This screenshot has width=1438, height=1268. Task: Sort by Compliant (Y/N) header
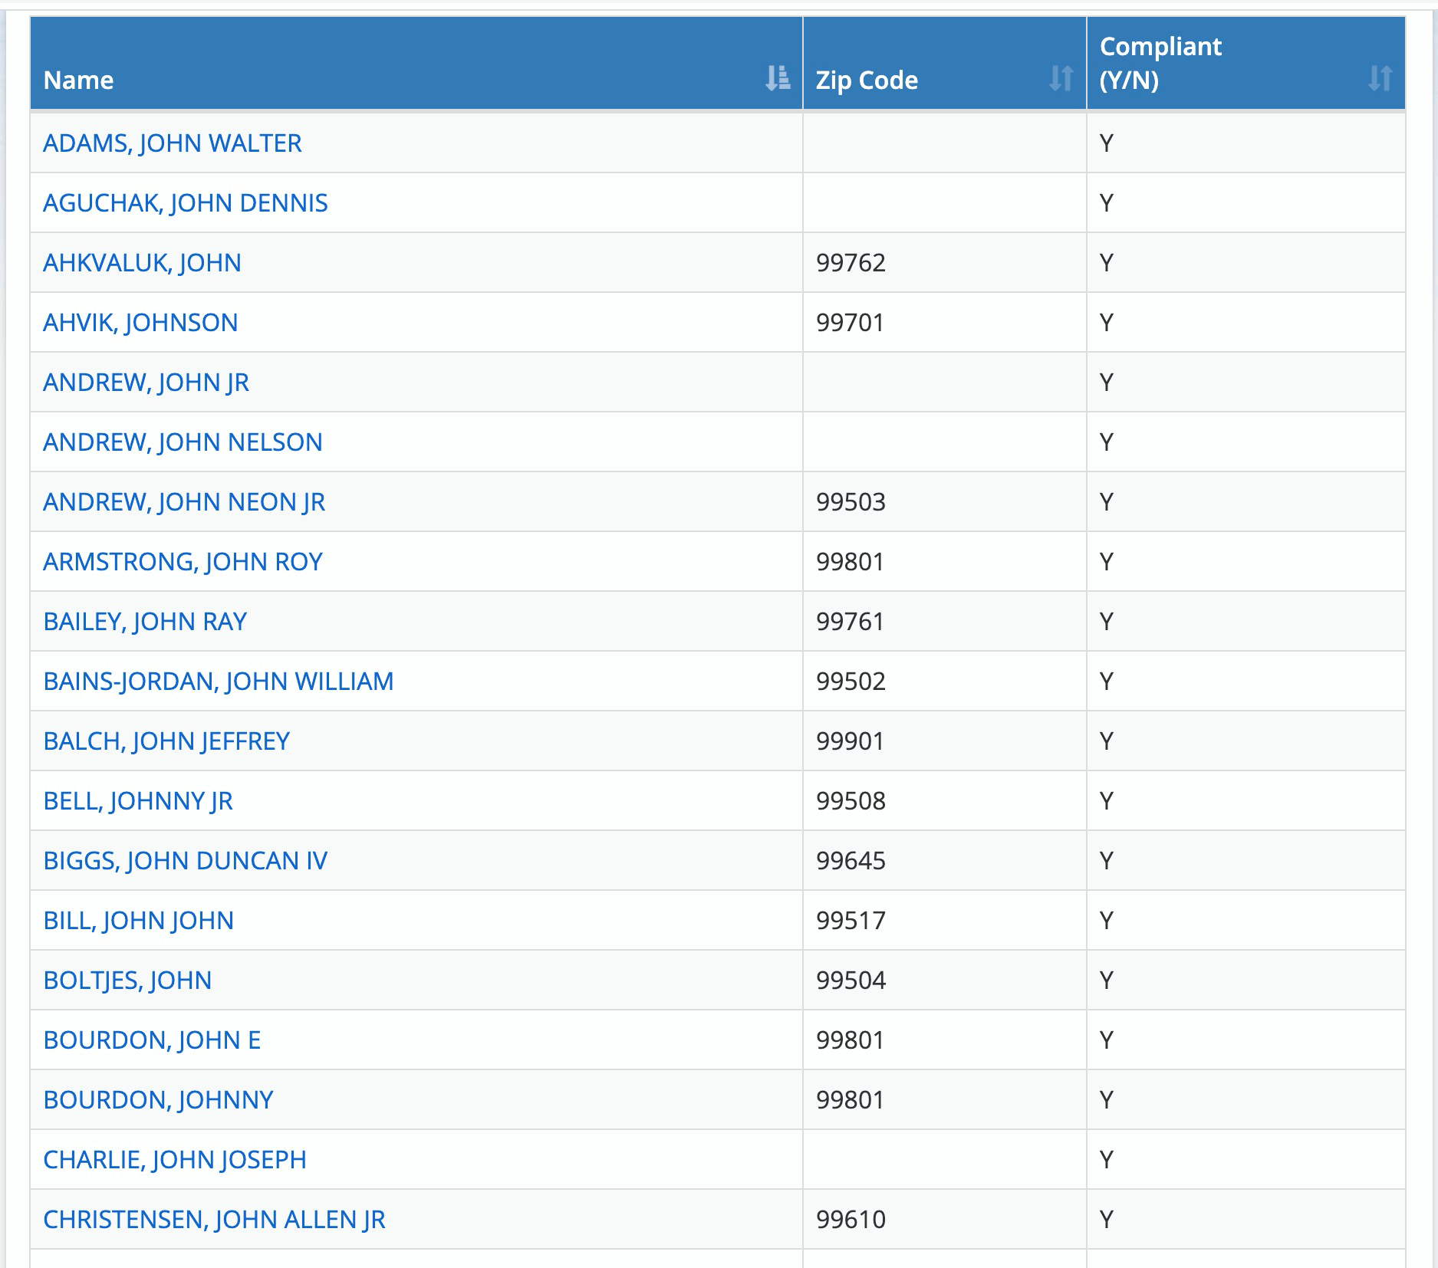(1160, 63)
